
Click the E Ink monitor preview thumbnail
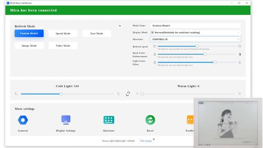pos(228,123)
